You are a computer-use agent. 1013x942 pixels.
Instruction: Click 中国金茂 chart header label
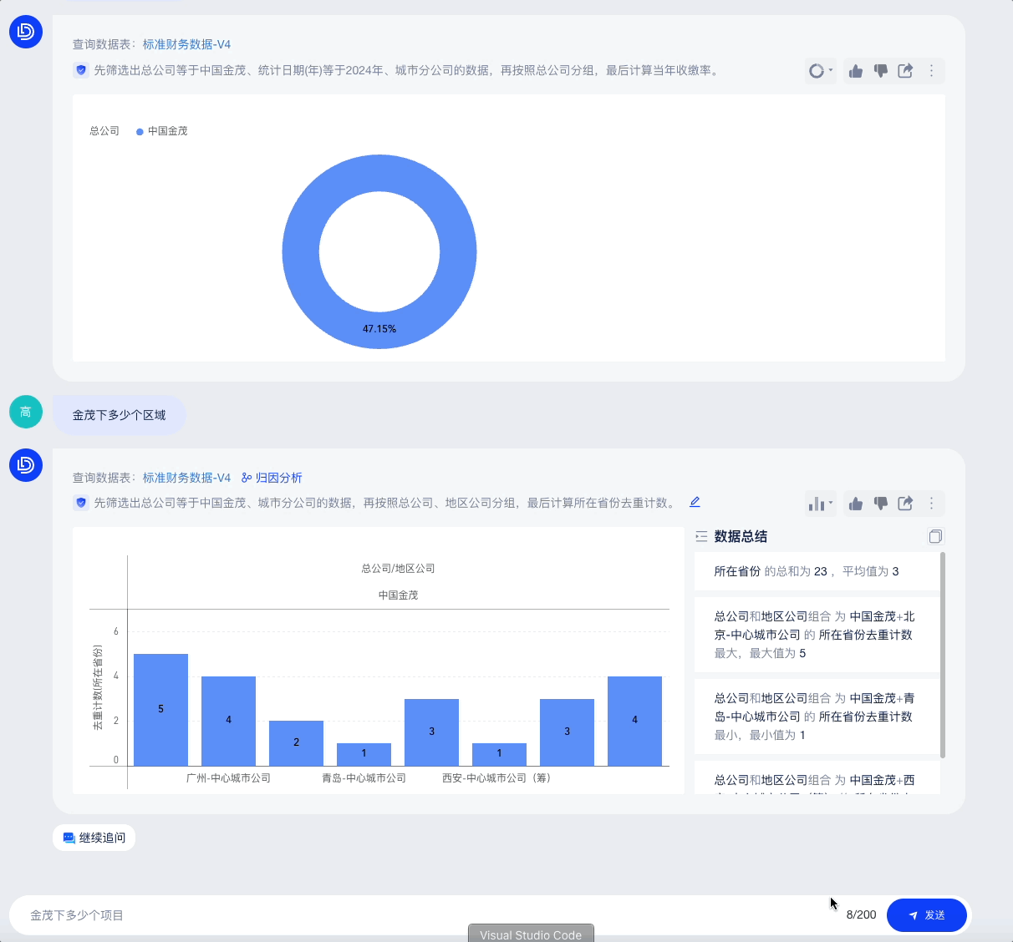[x=398, y=595]
